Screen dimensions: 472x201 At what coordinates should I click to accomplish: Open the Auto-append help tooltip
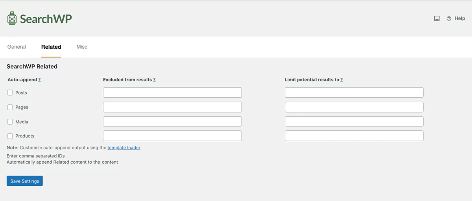(39, 80)
